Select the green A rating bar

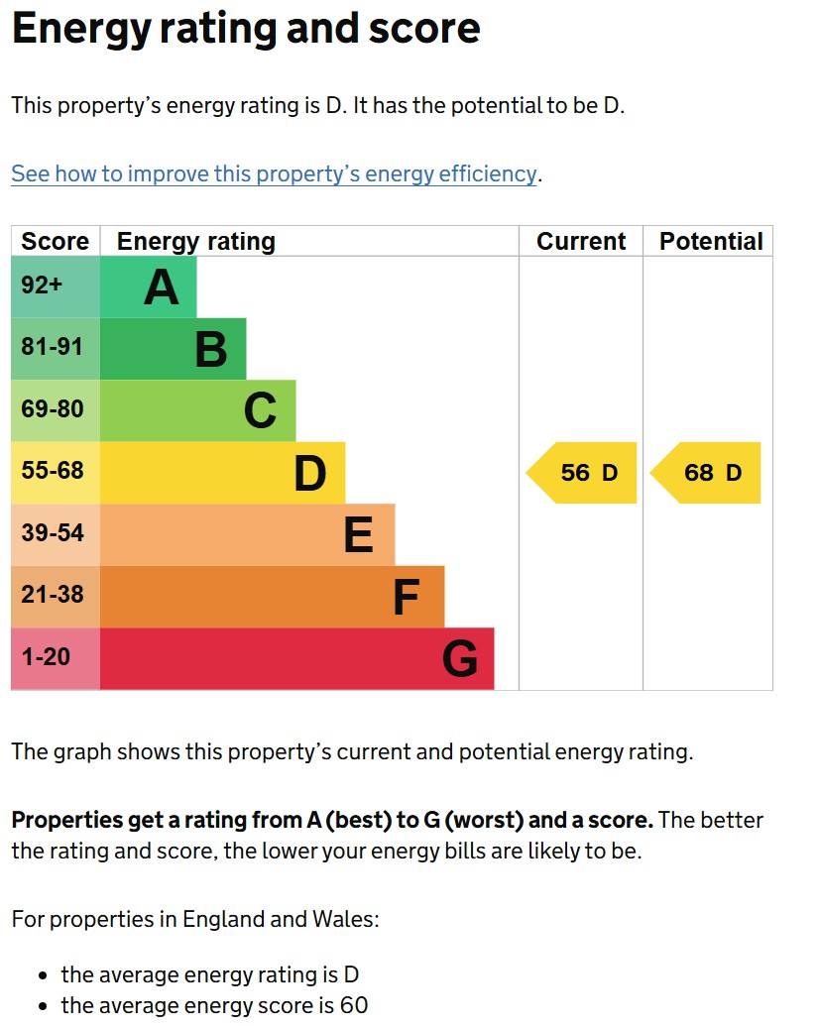pos(148,287)
